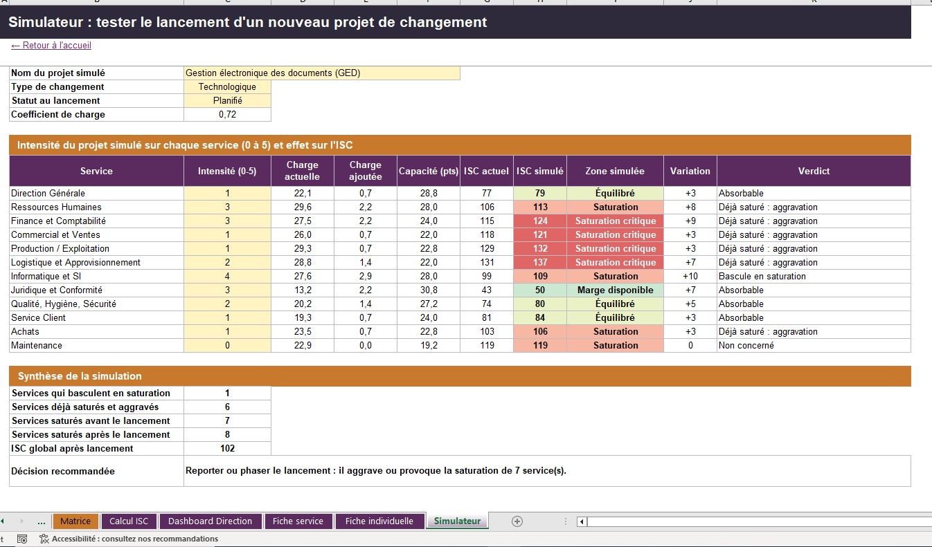
Task: Click the Variation column header
Action: pyautogui.click(x=690, y=171)
